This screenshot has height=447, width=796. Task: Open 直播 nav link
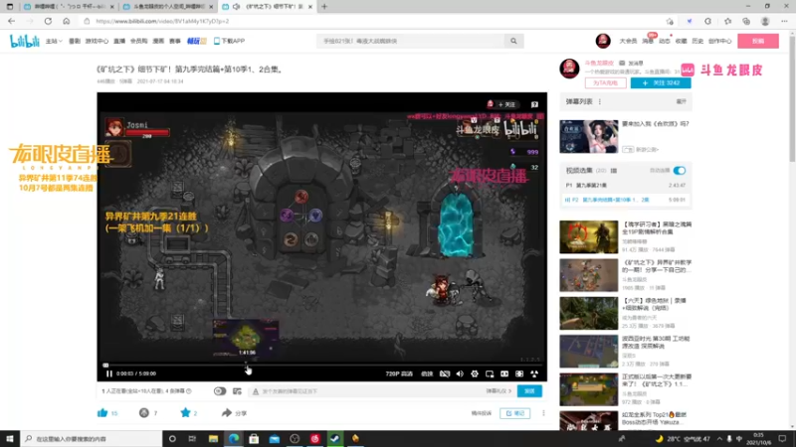click(x=119, y=41)
